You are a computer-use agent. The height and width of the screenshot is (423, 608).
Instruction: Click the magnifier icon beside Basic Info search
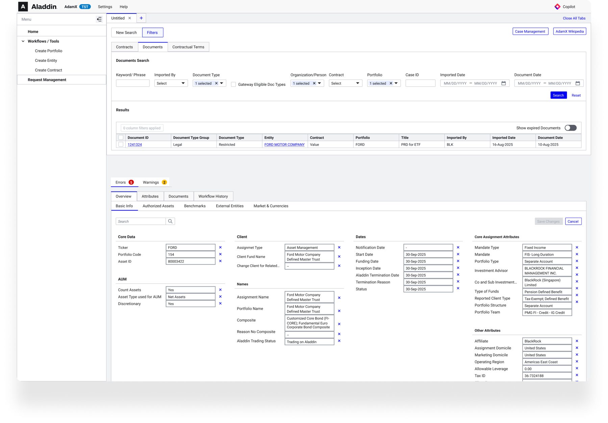point(170,221)
